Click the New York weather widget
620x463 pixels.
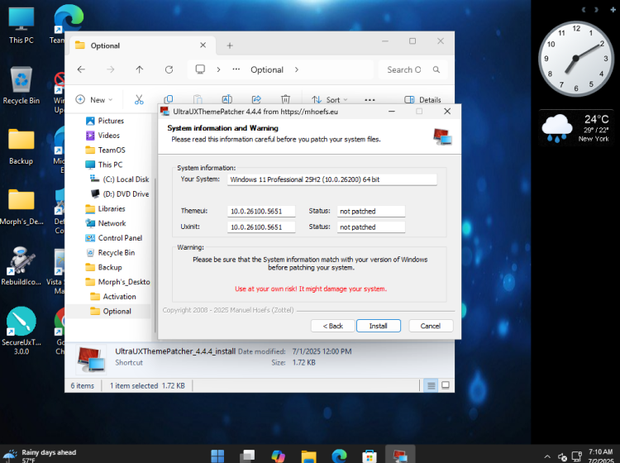(x=575, y=128)
